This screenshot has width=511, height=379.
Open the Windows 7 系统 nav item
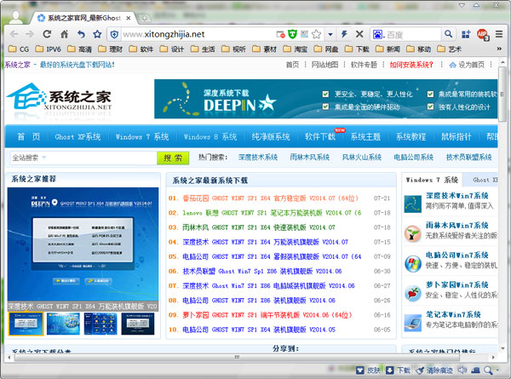click(142, 137)
